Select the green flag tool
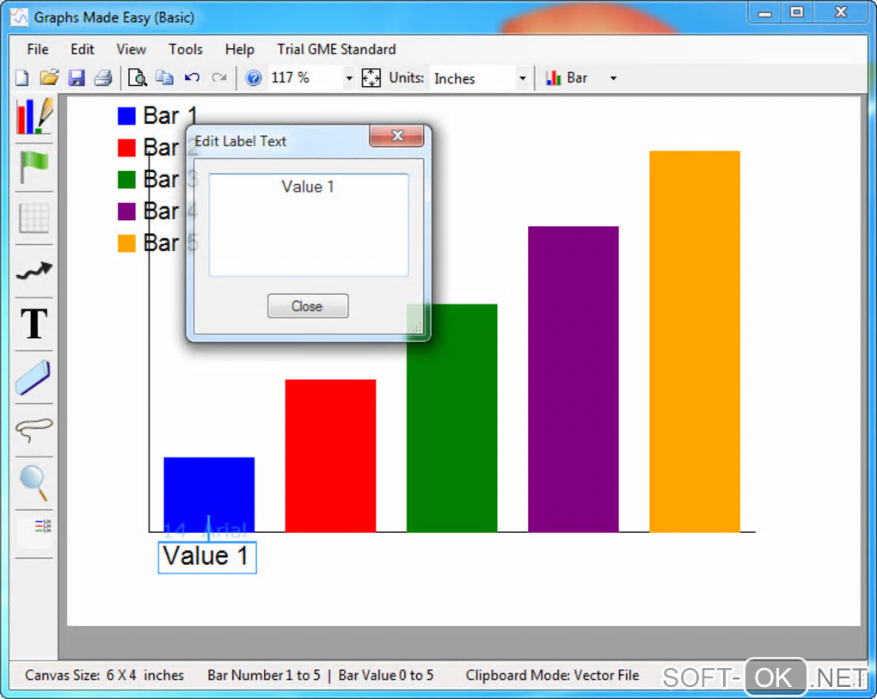Viewport: 877px width, 699px height. (x=34, y=167)
